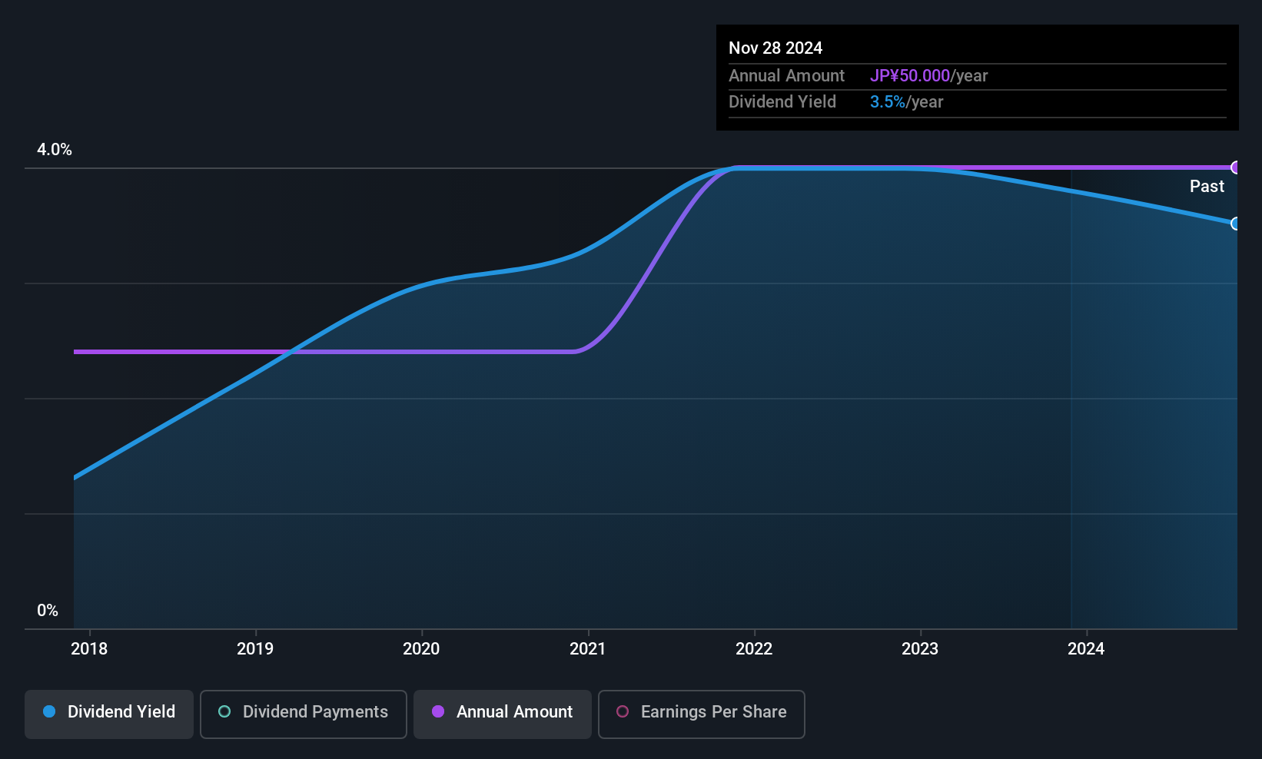This screenshot has width=1262, height=759.
Task: Toggle the Annual Amount legend button
Action: 503,714
